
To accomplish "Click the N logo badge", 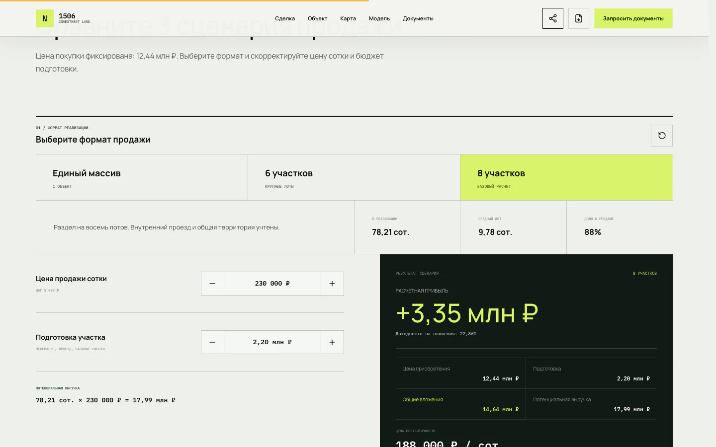I will (45, 18).
